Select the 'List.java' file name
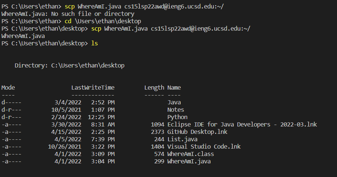 point(182,139)
